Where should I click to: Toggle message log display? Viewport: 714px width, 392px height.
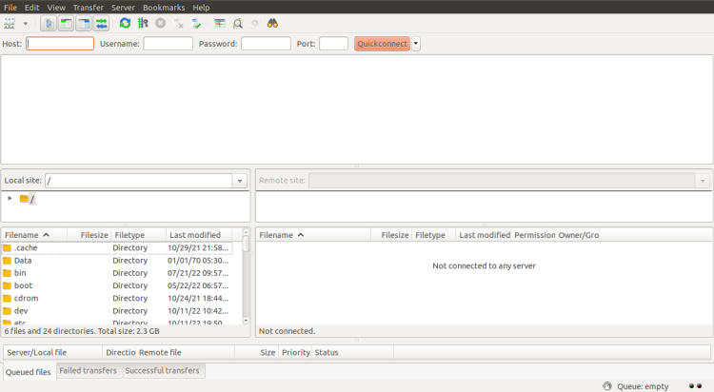pyautogui.click(x=49, y=23)
